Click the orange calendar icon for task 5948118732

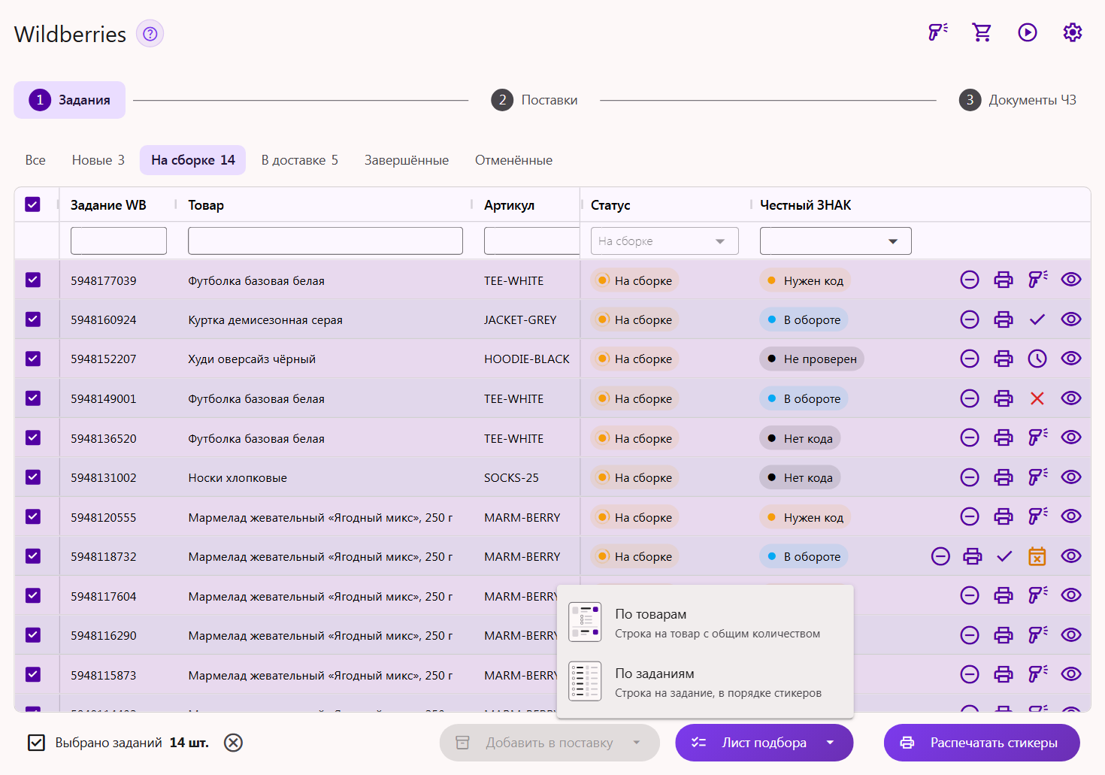[1037, 556]
